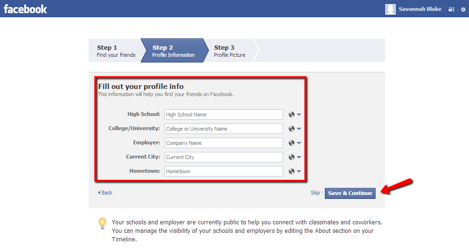The image size is (469, 248).
Task: Click the 'College/University:' label
Action: (x=134, y=128)
